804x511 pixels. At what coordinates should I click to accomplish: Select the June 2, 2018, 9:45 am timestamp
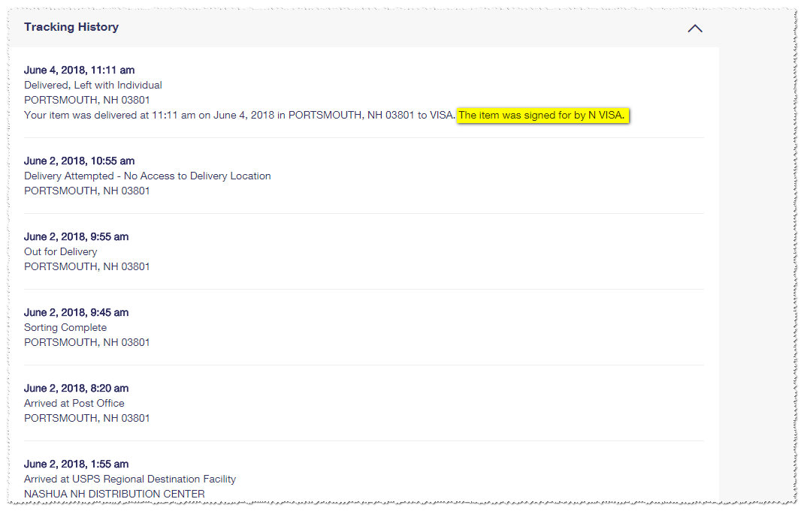point(77,312)
